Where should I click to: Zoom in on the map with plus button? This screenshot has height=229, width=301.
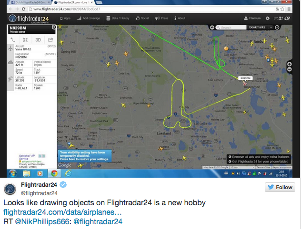[x=290, y=64]
